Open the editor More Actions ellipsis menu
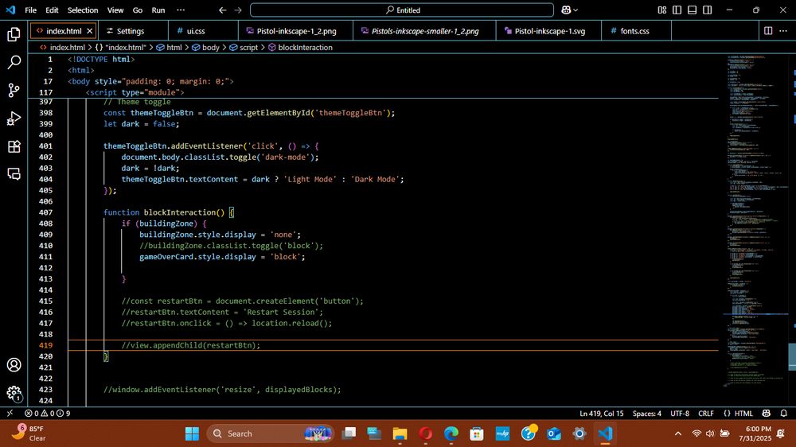The width and height of the screenshot is (796, 447). tap(783, 31)
